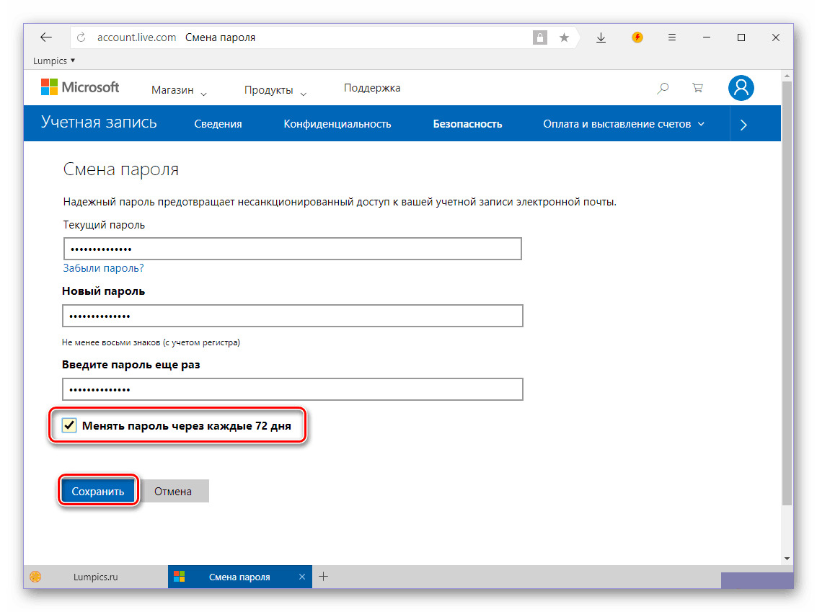
Task: Open the browser downloads icon
Action: [601, 37]
